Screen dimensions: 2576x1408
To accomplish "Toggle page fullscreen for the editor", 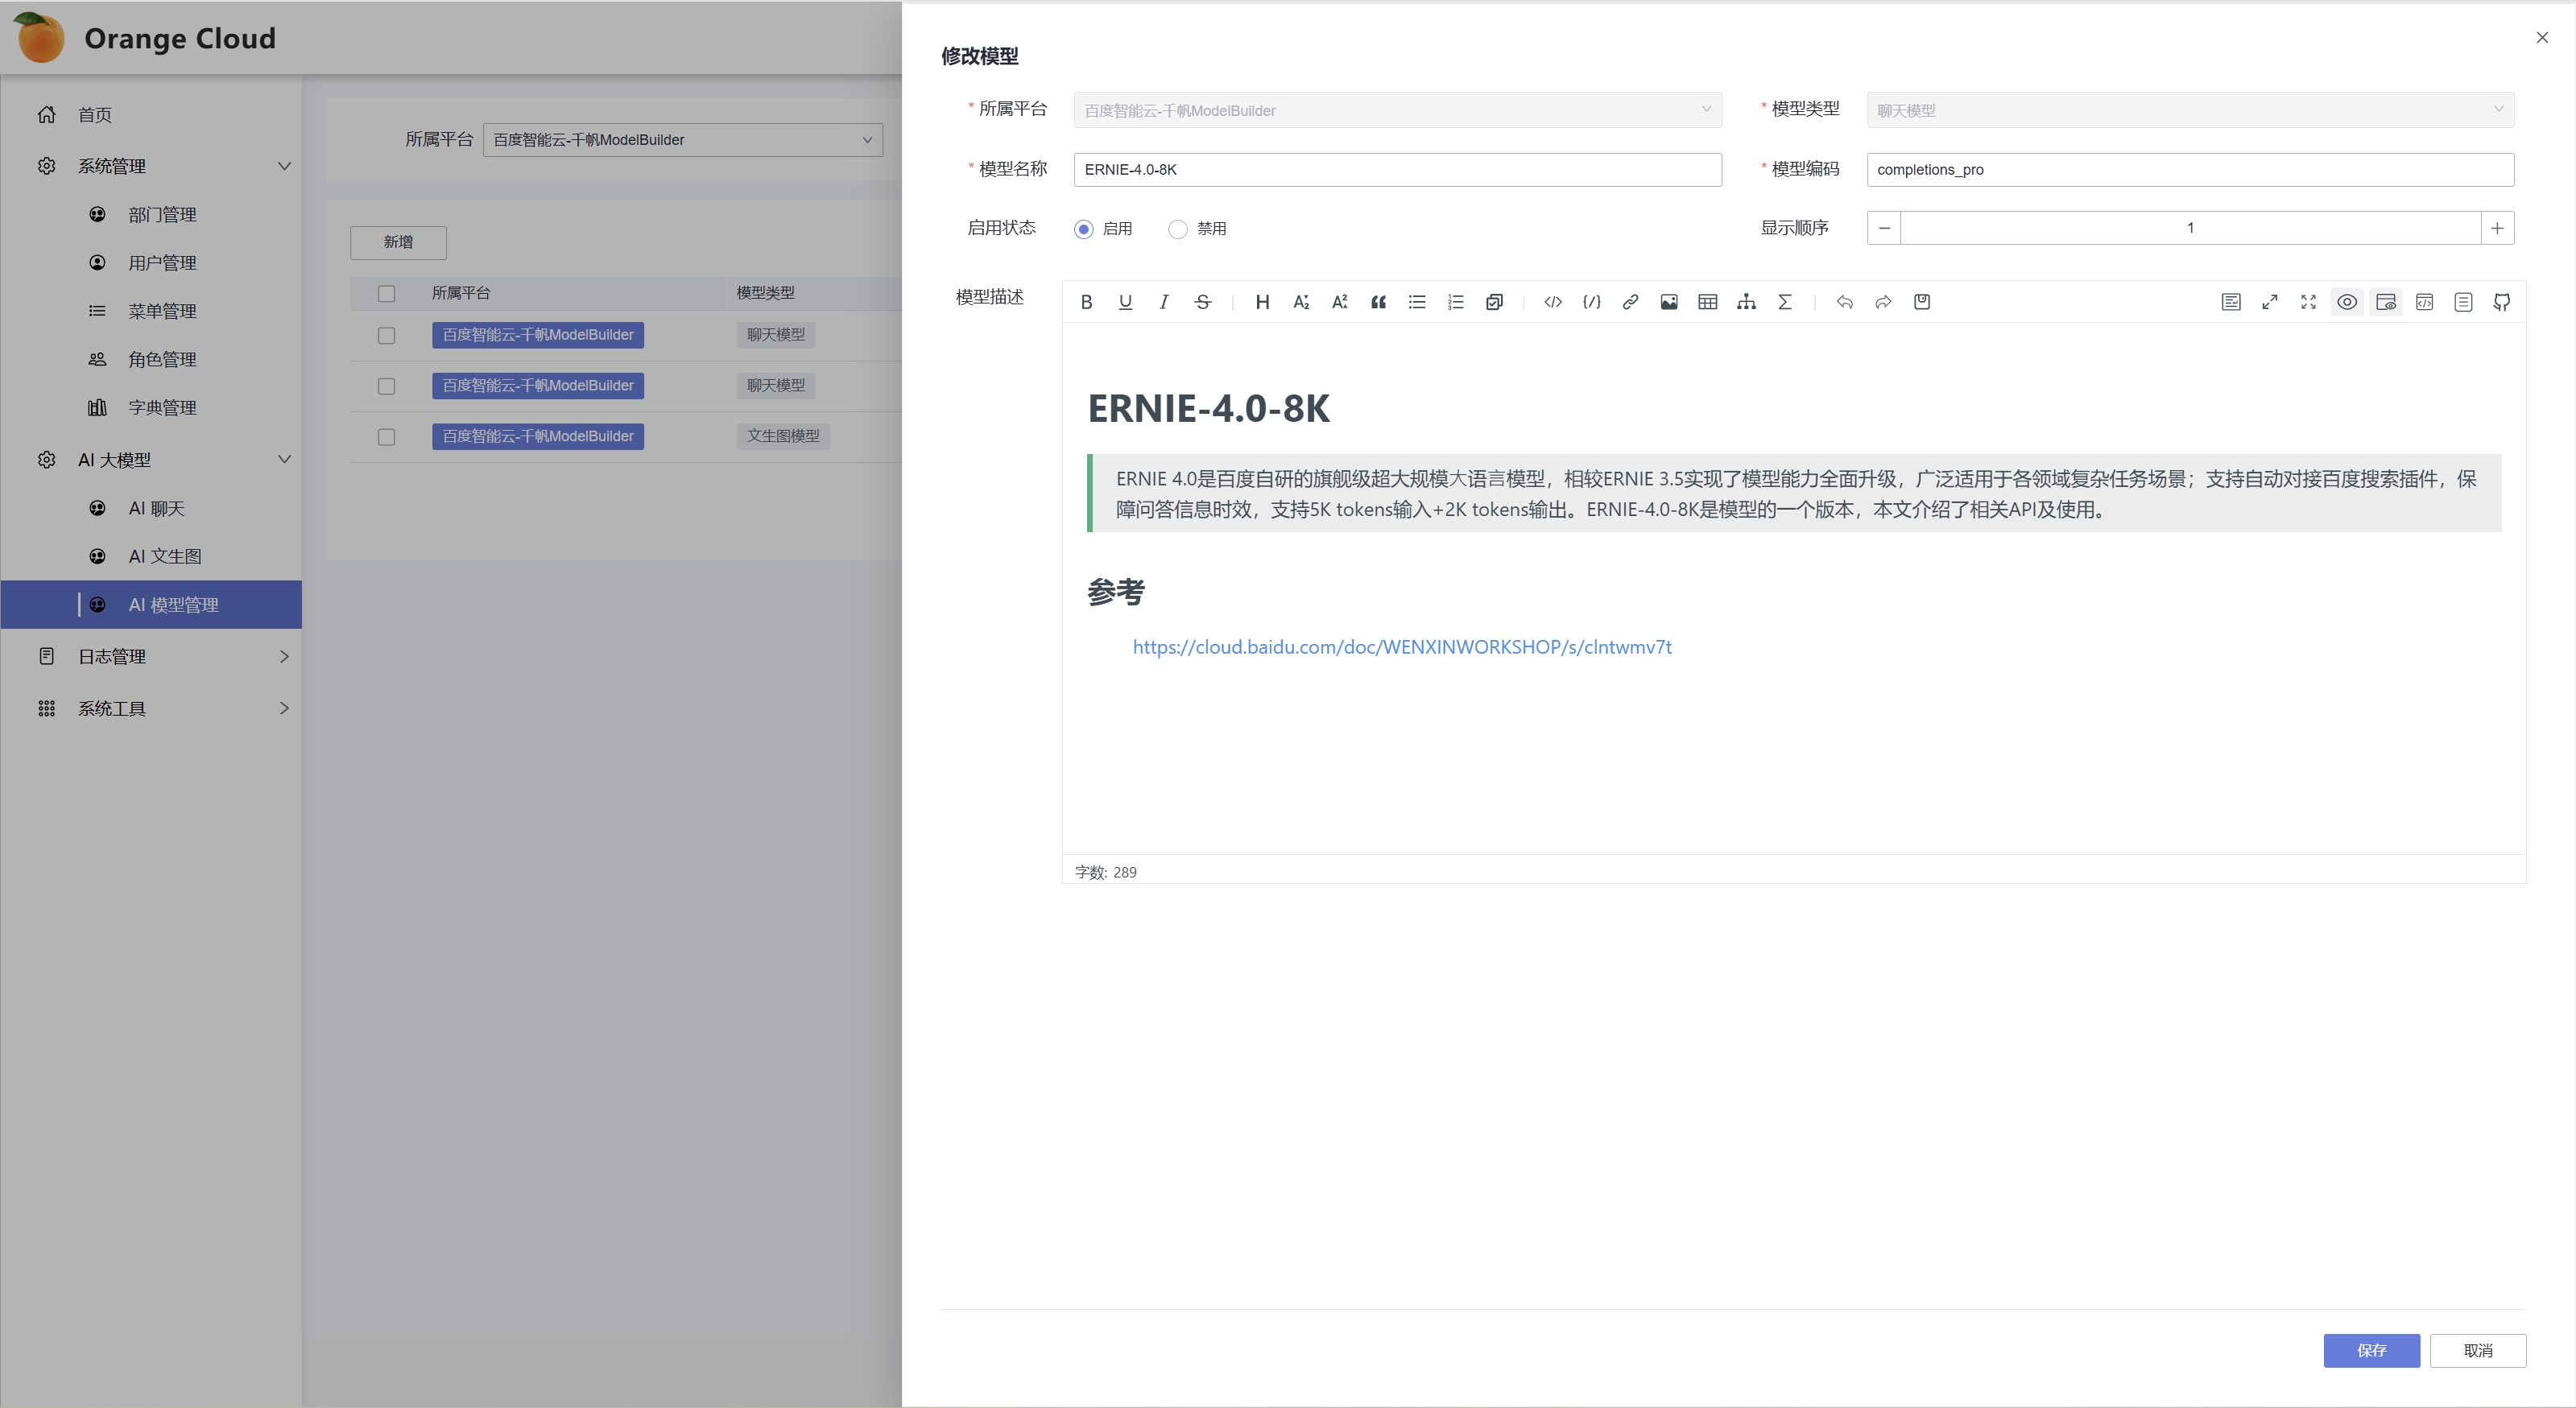I will click(x=2270, y=302).
